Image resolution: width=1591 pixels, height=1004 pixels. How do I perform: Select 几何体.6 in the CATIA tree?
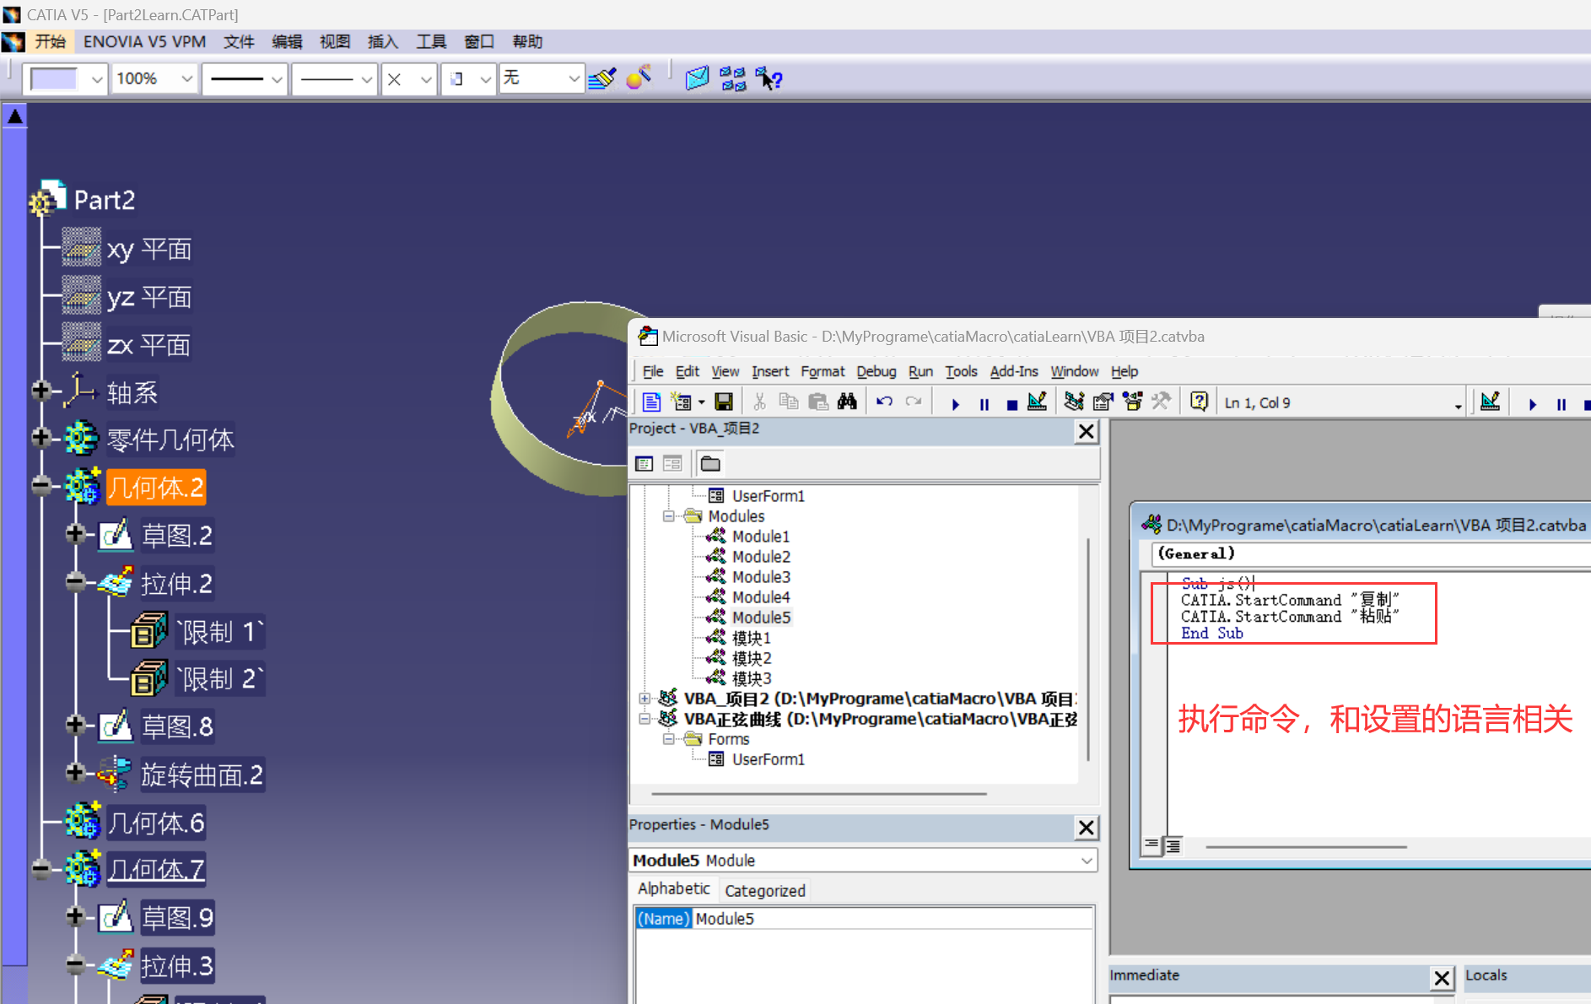pyautogui.click(x=156, y=823)
